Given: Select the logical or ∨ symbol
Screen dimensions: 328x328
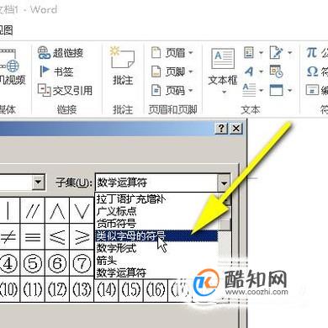Looking at the screenshot, I should [x=82, y=210].
